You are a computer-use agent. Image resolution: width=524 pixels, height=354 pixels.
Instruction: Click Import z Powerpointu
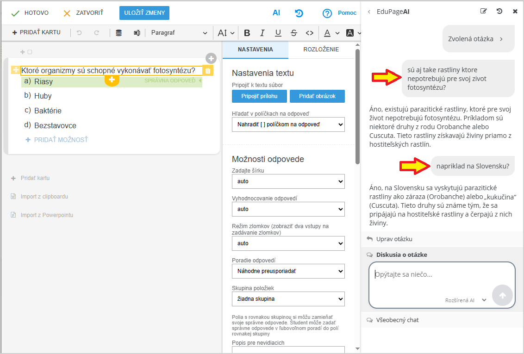coord(42,215)
